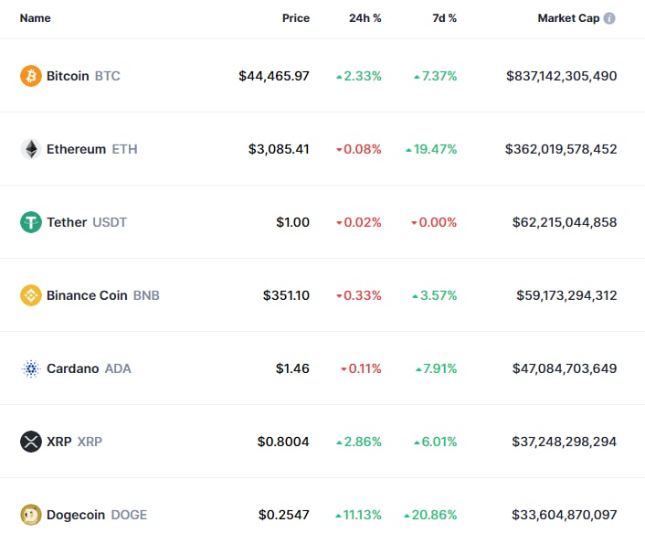Click the BNB ticker symbol
Image resolution: width=645 pixels, height=544 pixels.
tap(146, 295)
